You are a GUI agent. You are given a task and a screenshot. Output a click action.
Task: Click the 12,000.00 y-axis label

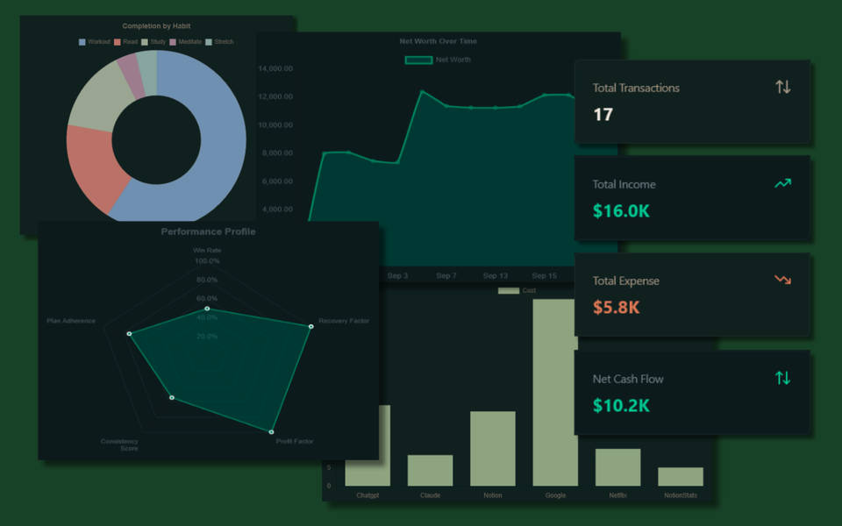click(275, 96)
